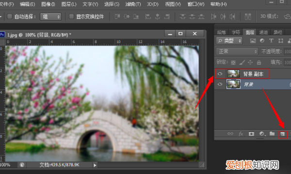Toggle lock image pixels brush icon
The height and width of the screenshot is (174, 291).
pos(242,62)
